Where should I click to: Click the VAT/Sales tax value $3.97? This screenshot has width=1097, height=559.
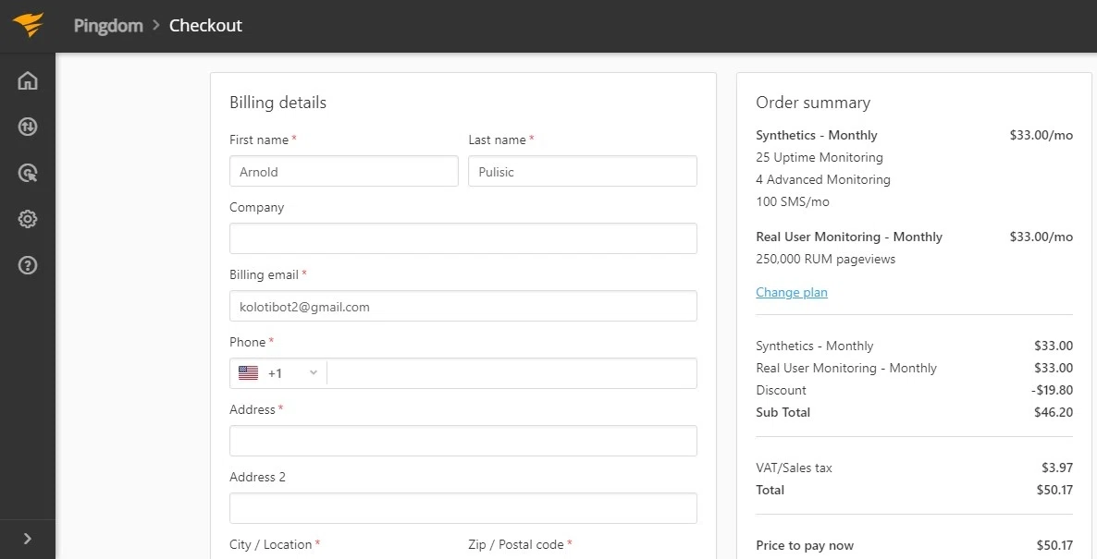[x=1056, y=468]
